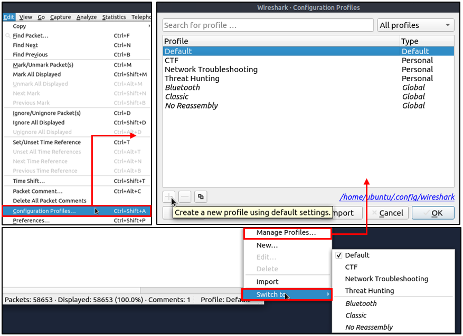
Task: Expand the Switch to submenu
Action: 287,294
